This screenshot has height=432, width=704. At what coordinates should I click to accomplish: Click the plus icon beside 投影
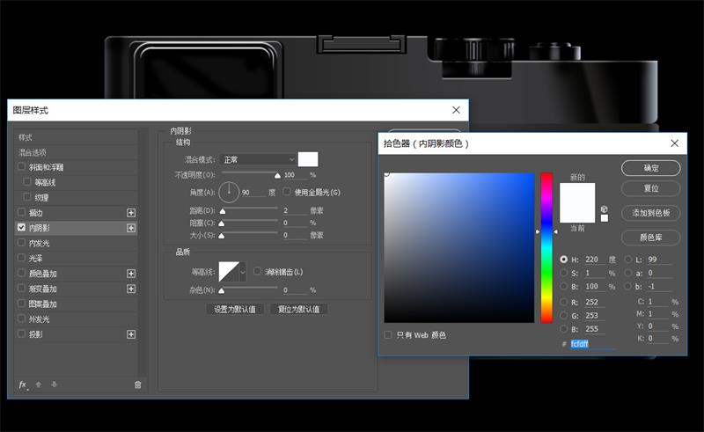coord(131,334)
